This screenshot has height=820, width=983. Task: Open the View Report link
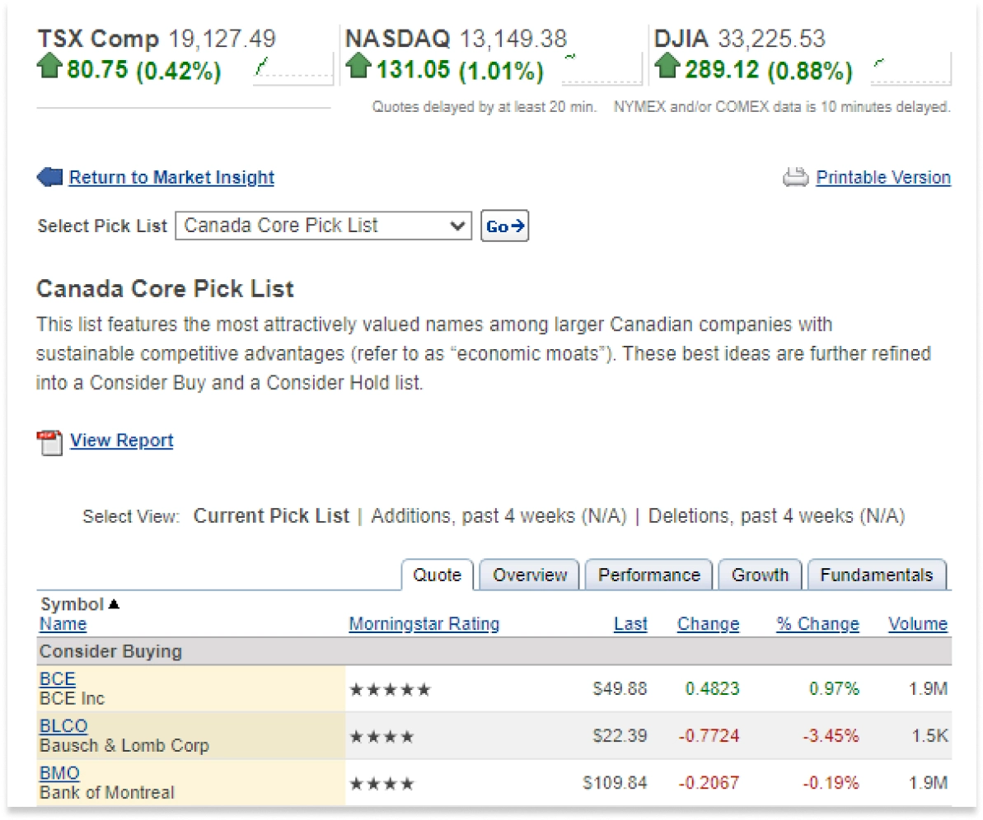(122, 440)
